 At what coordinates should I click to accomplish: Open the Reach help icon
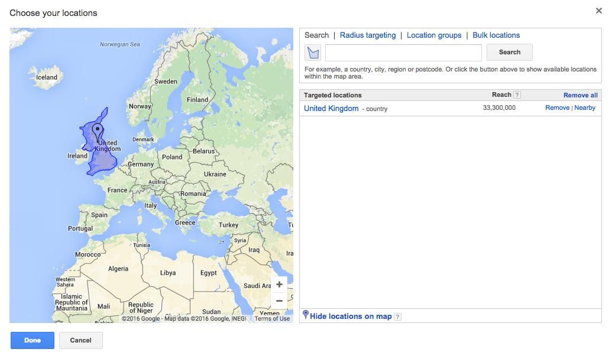point(517,94)
